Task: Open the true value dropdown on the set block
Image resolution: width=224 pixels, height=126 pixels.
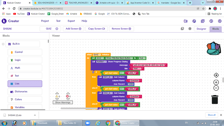Action: coord(142,58)
